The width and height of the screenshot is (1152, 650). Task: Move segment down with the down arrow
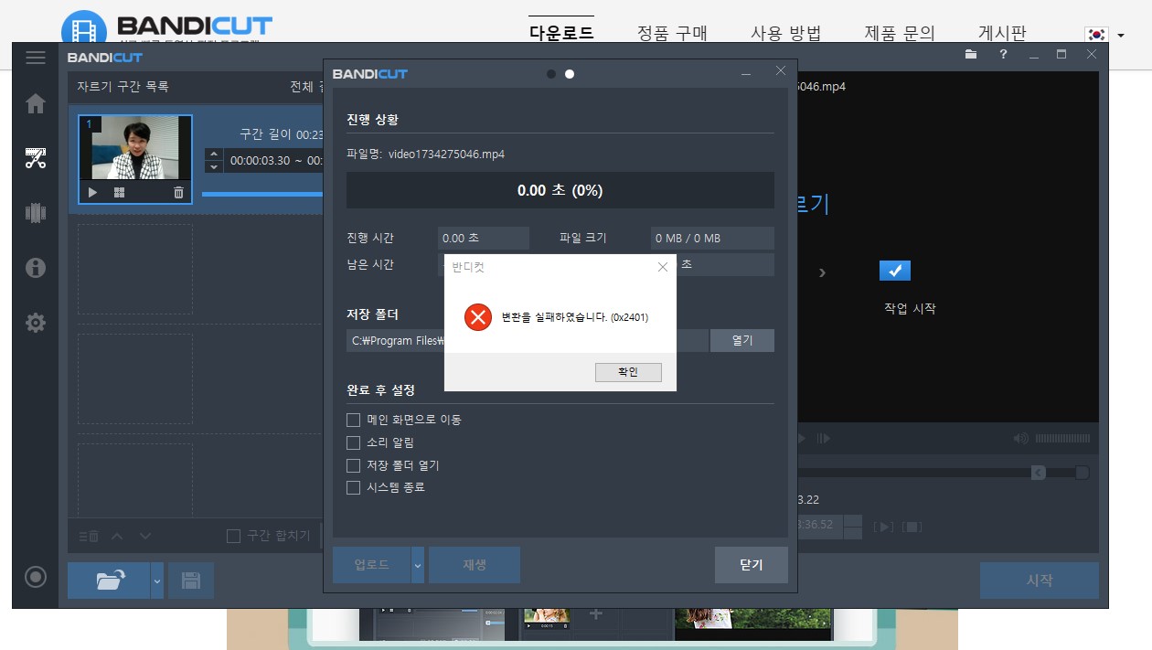tap(145, 536)
